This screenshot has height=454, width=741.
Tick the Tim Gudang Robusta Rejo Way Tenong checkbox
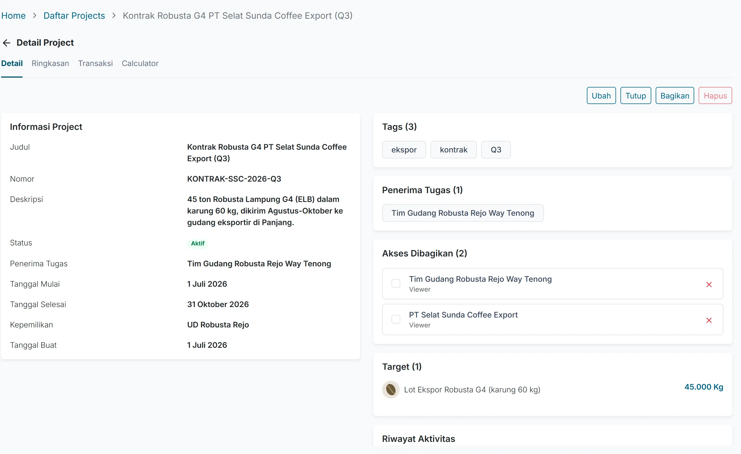[x=396, y=283]
